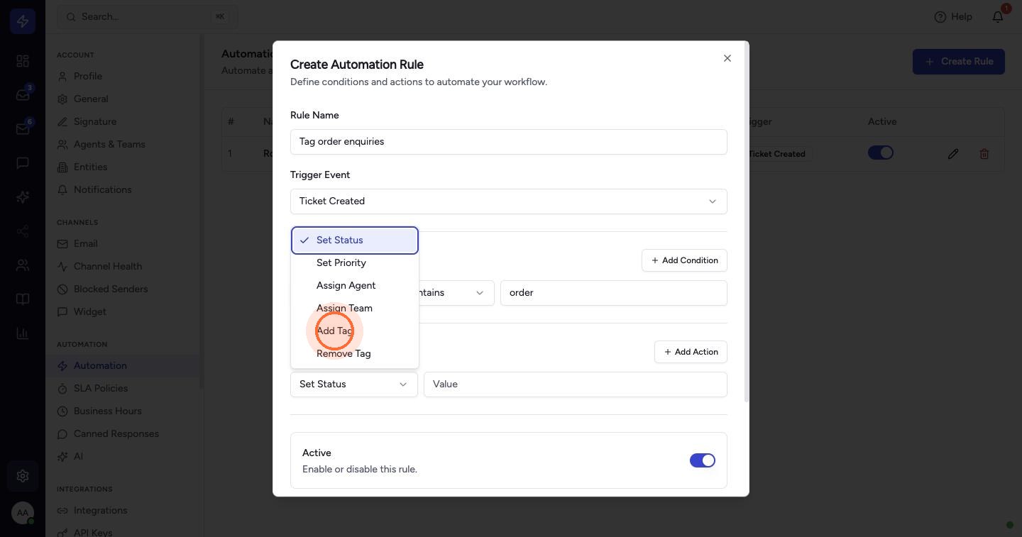Open chat bubble icon in rail
The image size is (1022, 537).
coord(23,163)
